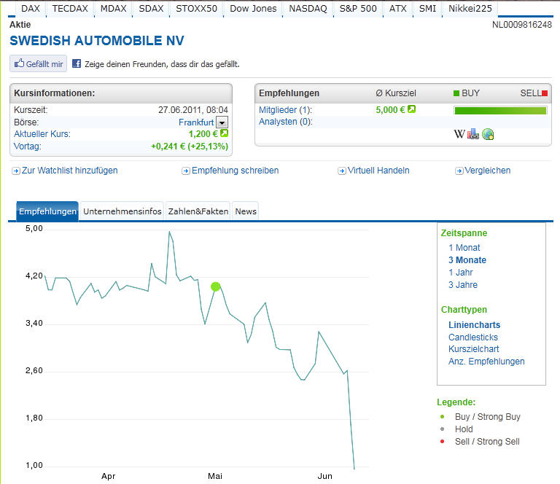
Task: Switch to Zahlen&Fakten tab
Action: pyautogui.click(x=198, y=211)
